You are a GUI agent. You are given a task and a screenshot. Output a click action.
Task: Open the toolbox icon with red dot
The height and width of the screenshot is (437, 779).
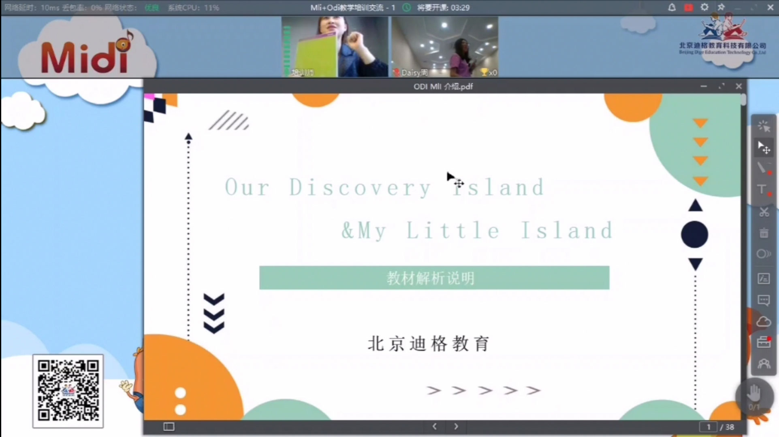[x=764, y=342]
